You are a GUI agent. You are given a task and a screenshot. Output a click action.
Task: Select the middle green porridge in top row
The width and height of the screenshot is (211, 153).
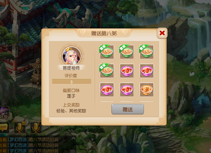click(127, 52)
